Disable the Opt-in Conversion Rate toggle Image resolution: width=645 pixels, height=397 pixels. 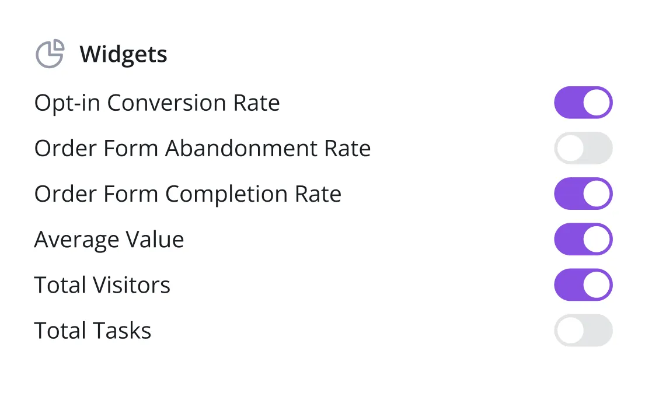click(x=583, y=103)
